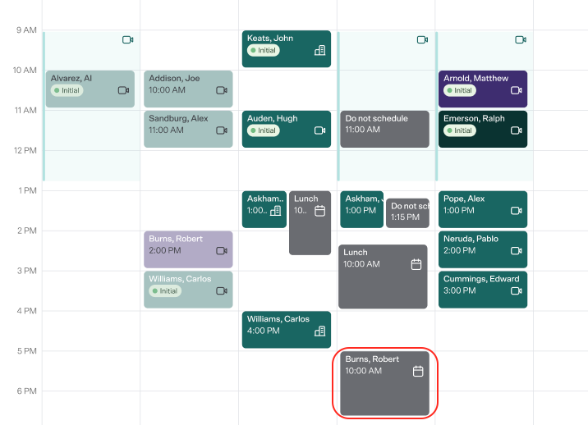The height and width of the screenshot is (425, 588).
Task: Select the Lunch 10:00 AM block
Action: click(x=383, y=277)
